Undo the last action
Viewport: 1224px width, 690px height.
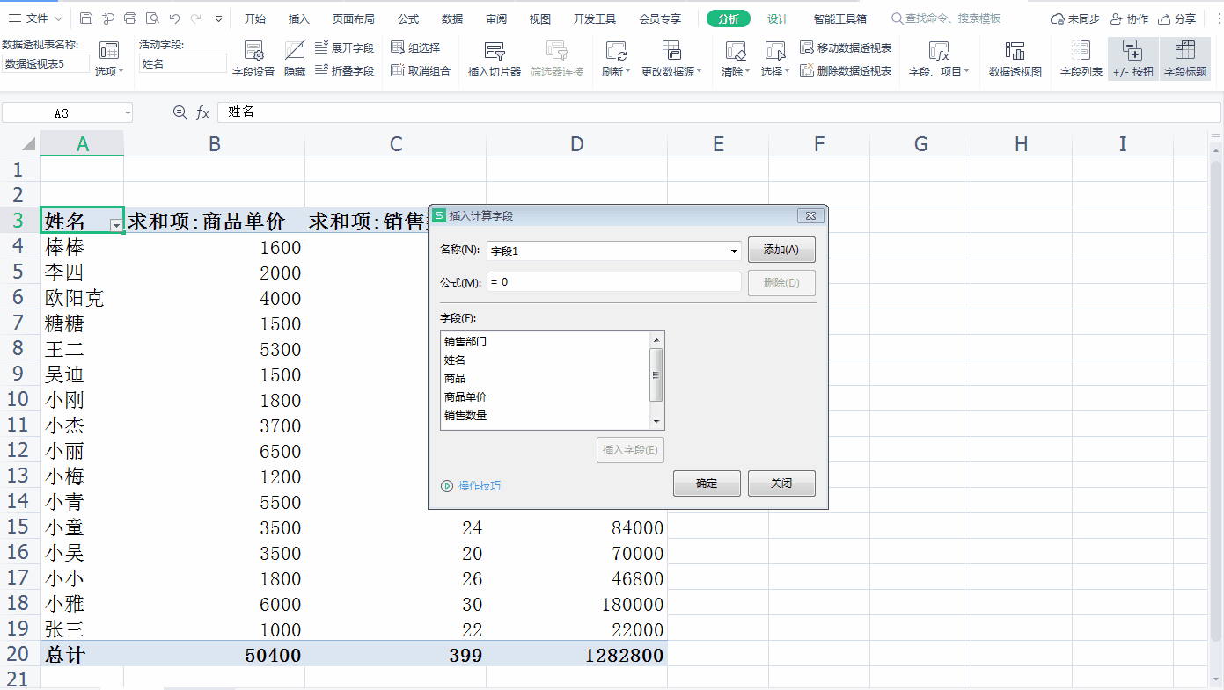(x=174, y=18)
